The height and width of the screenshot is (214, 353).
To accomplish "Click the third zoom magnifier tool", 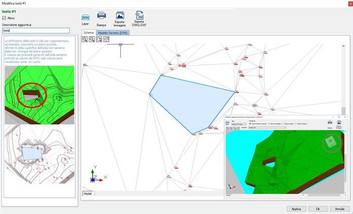I will [99, 39].
